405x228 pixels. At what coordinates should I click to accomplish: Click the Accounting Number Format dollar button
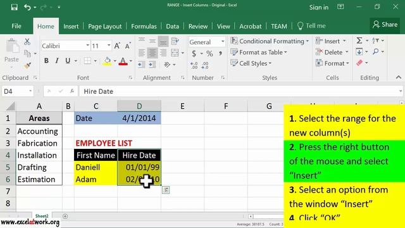click(x=194, y=53)
